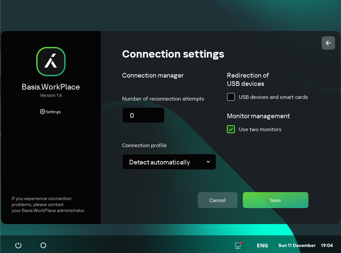
Task: Click Sun 11 December date display
Action: click(x=297, y=245)
